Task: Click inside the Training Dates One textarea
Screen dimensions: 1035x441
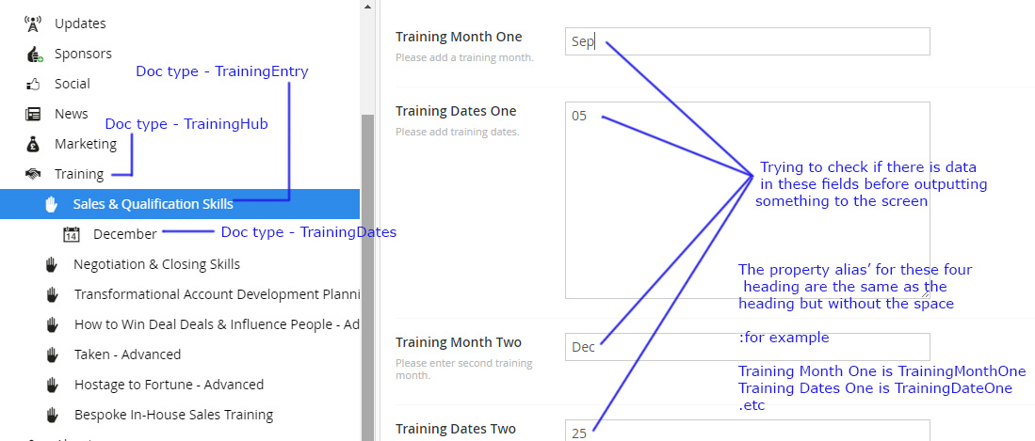Action: point(747,200)
